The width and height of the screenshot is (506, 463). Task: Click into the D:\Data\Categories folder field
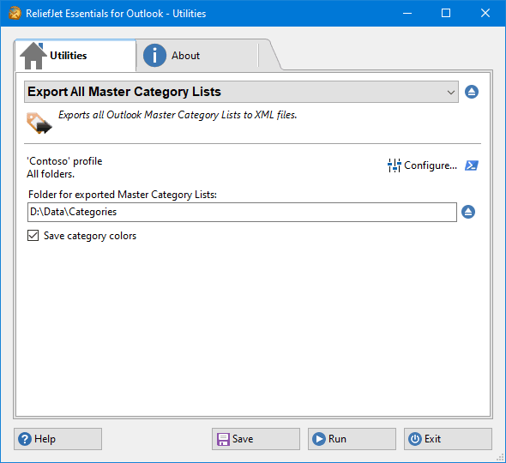click(242, 212)
